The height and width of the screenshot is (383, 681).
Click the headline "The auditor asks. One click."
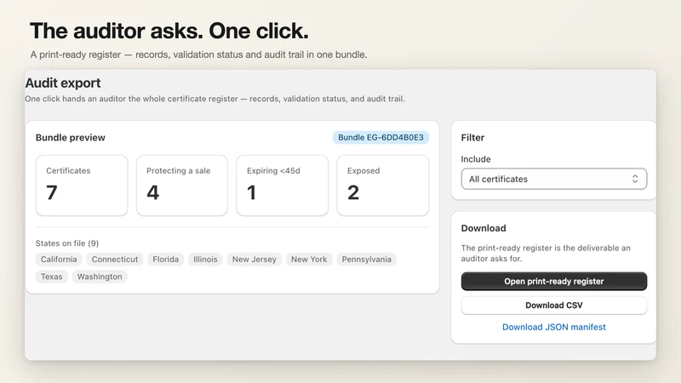click(169, 31)
